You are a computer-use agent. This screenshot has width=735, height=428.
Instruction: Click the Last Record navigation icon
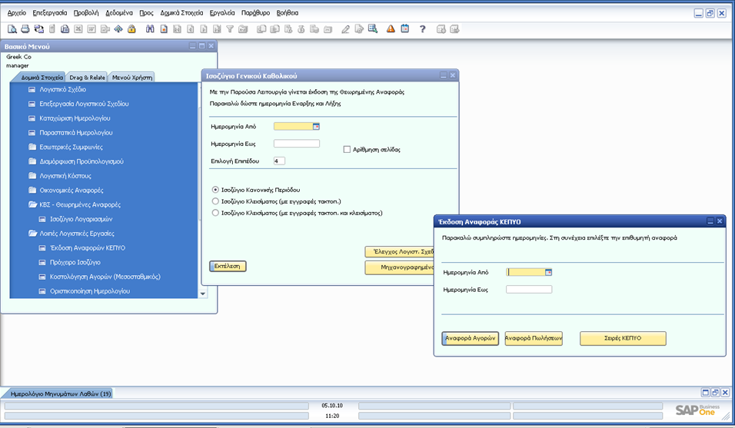(217, 29)
